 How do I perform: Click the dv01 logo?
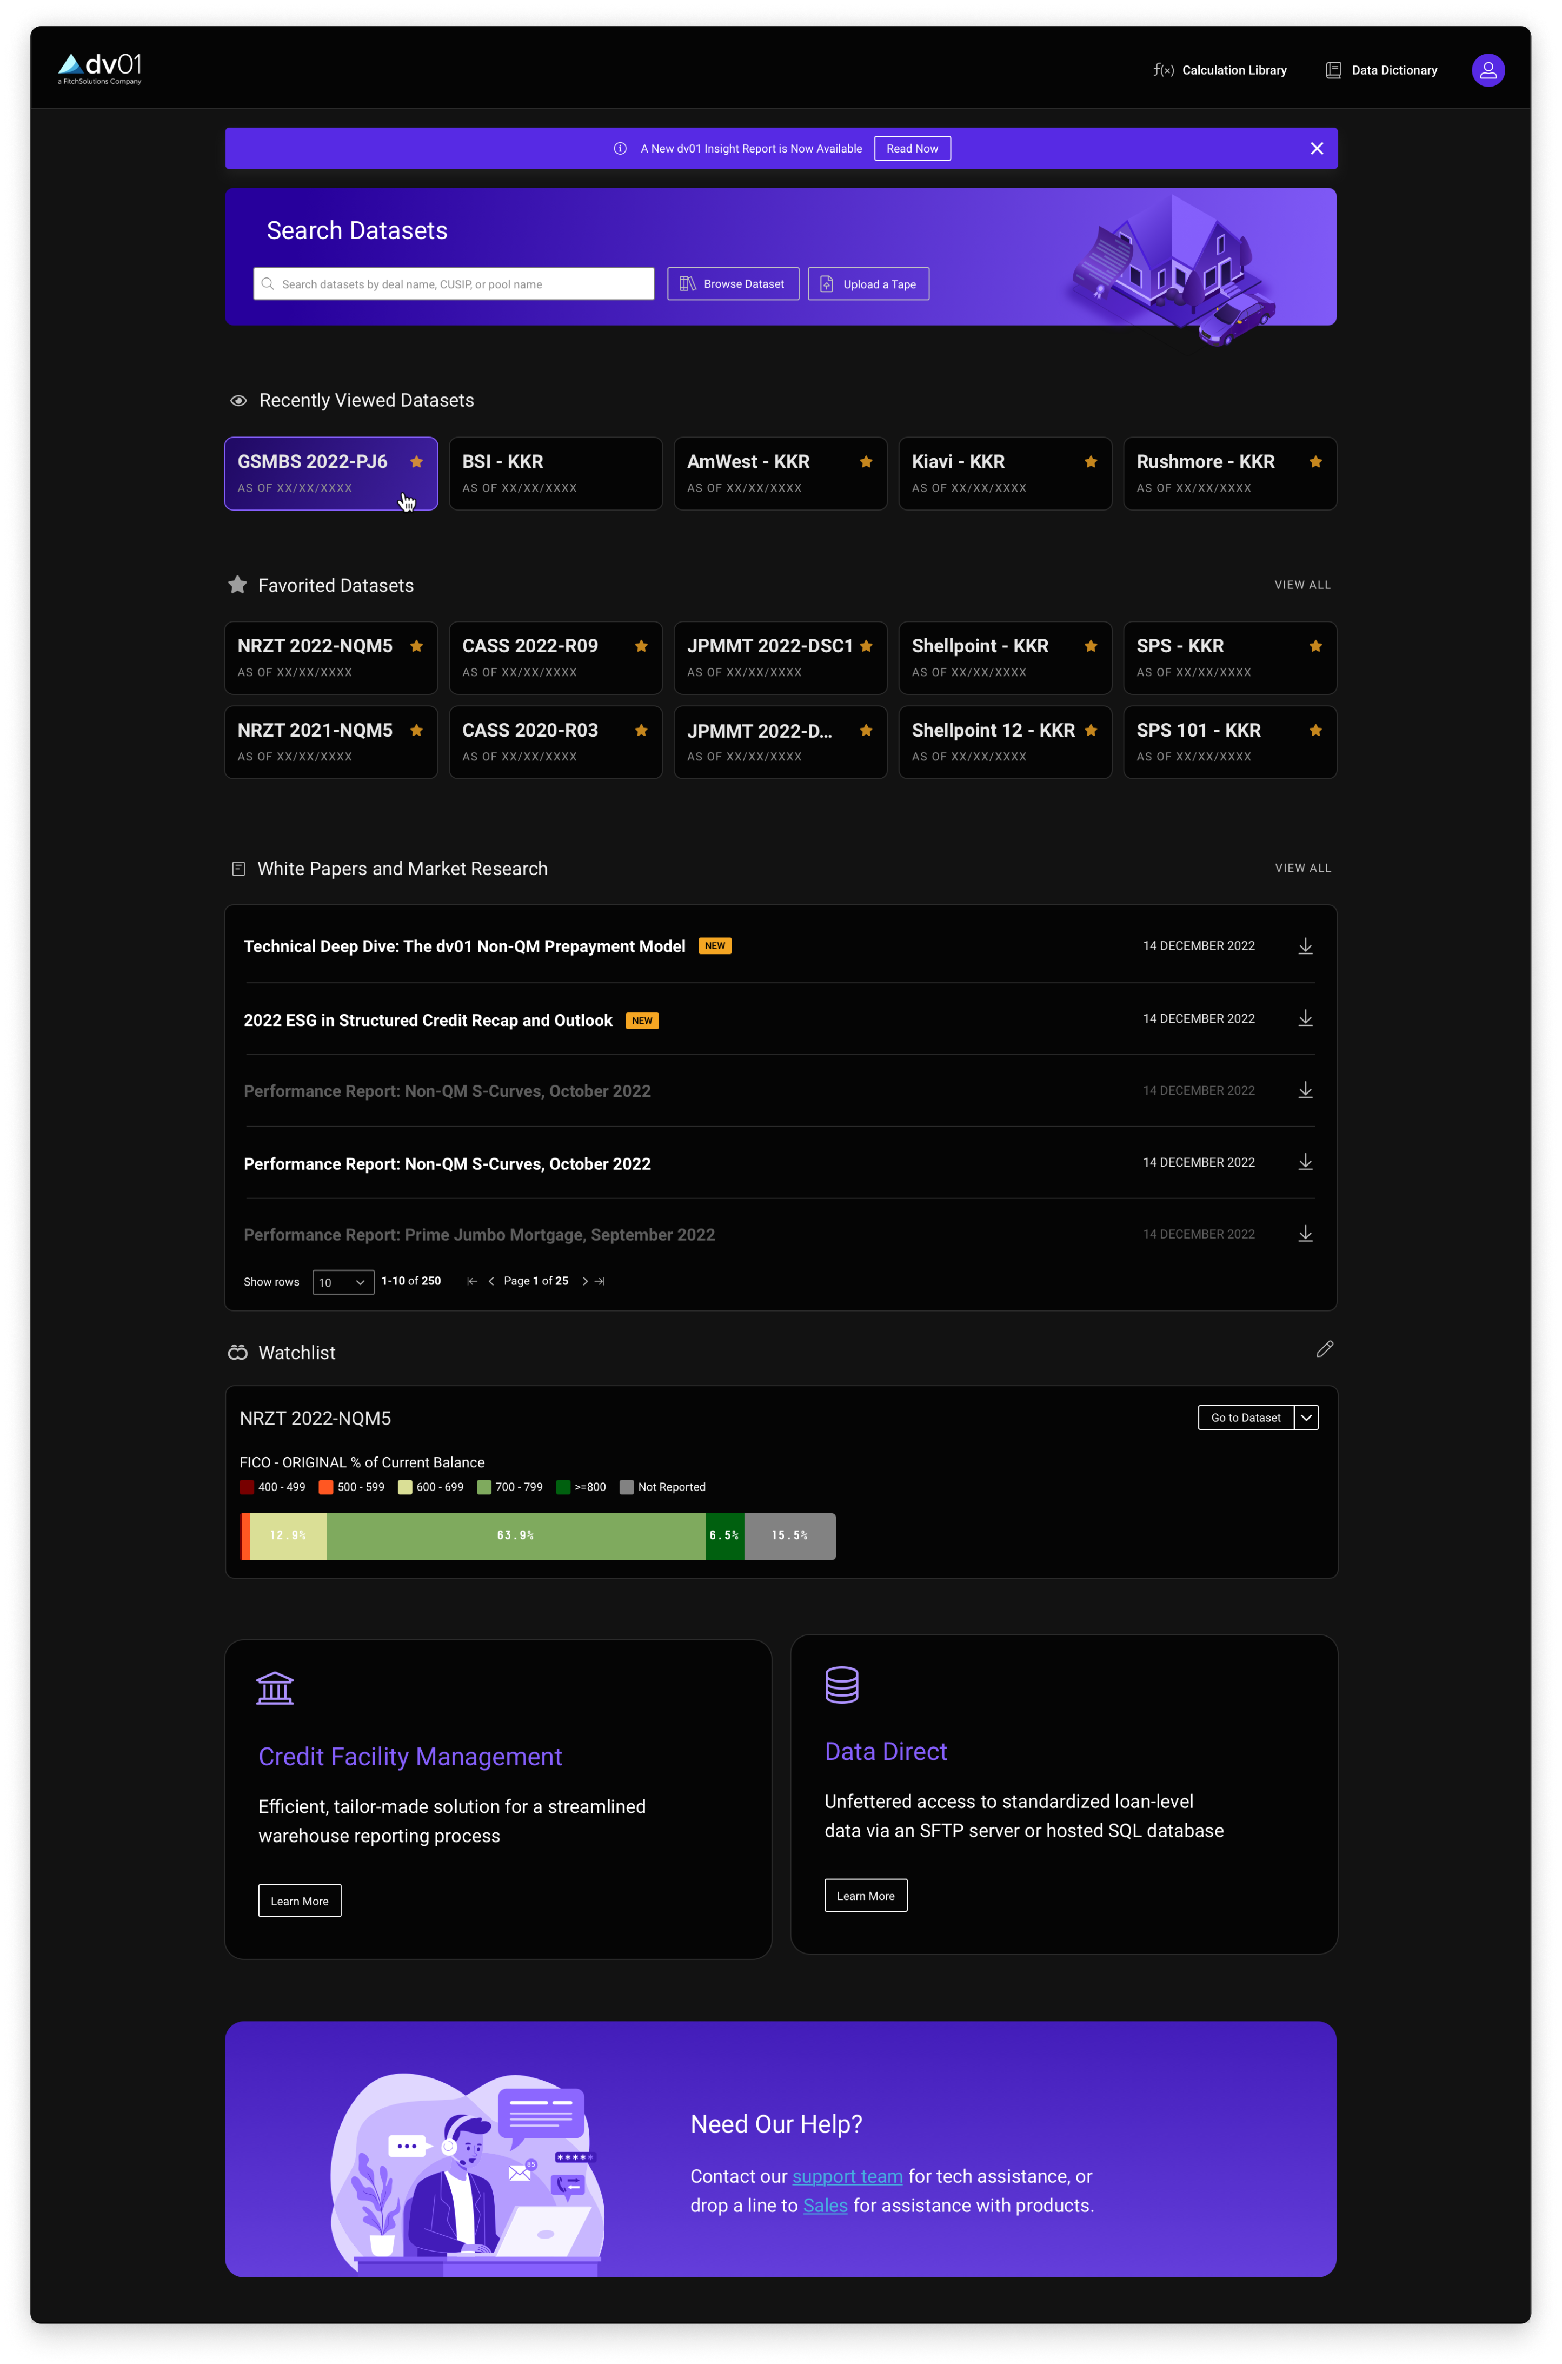[99, 69]
